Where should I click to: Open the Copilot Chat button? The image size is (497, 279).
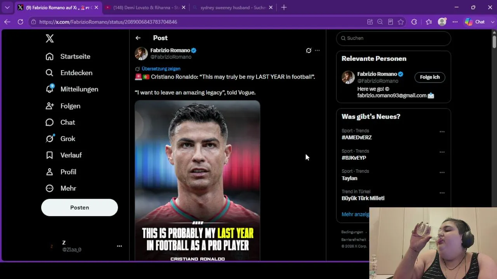475,22
